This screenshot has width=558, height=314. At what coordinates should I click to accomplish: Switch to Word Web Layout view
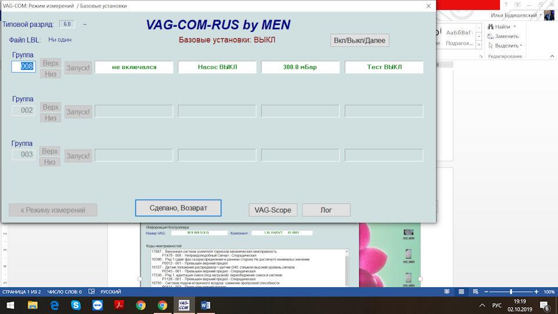[475, 291]
